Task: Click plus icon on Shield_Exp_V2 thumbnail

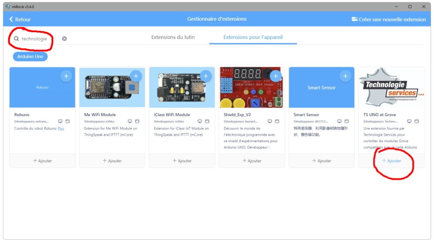Action: coord(275,76)
